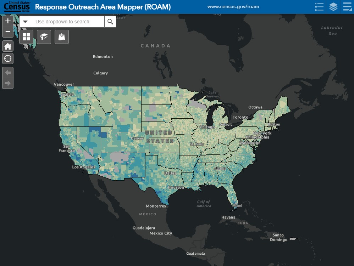This screenshot has width=354, height=266.
Task: Open the basemap gallery grid
Action: pos(26,37)
